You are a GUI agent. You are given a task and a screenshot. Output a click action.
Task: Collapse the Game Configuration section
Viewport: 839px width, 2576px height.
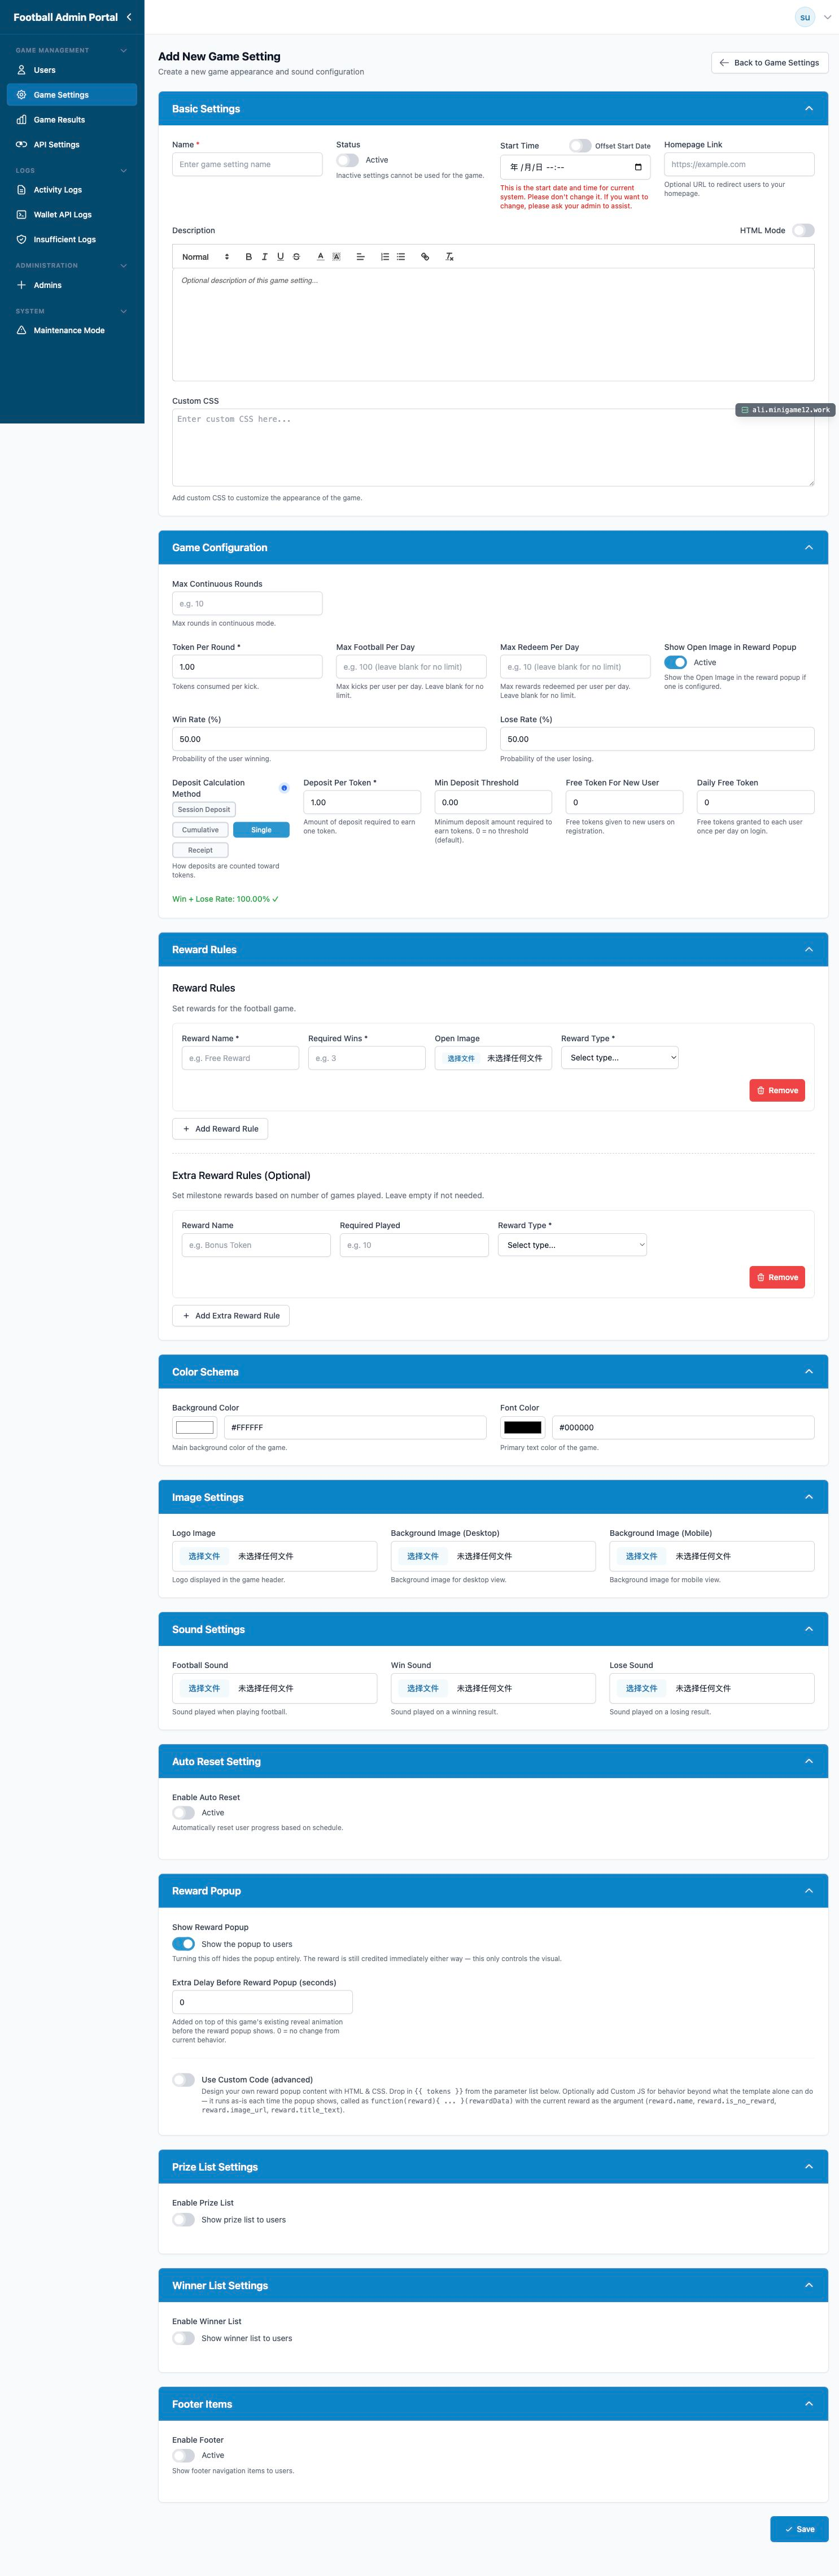coord(809,547)
